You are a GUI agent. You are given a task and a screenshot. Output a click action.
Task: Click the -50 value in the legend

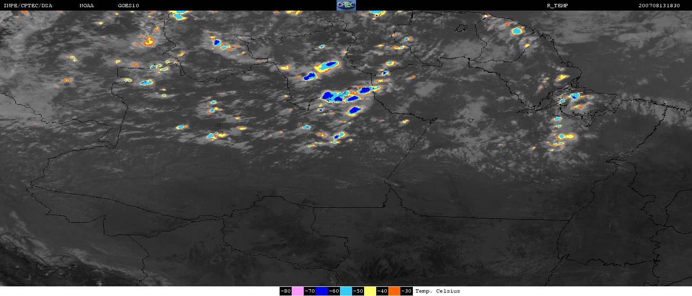pos(358,291)
